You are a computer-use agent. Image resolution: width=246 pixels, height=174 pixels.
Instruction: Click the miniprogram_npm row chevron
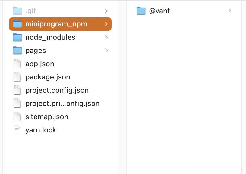106,24
